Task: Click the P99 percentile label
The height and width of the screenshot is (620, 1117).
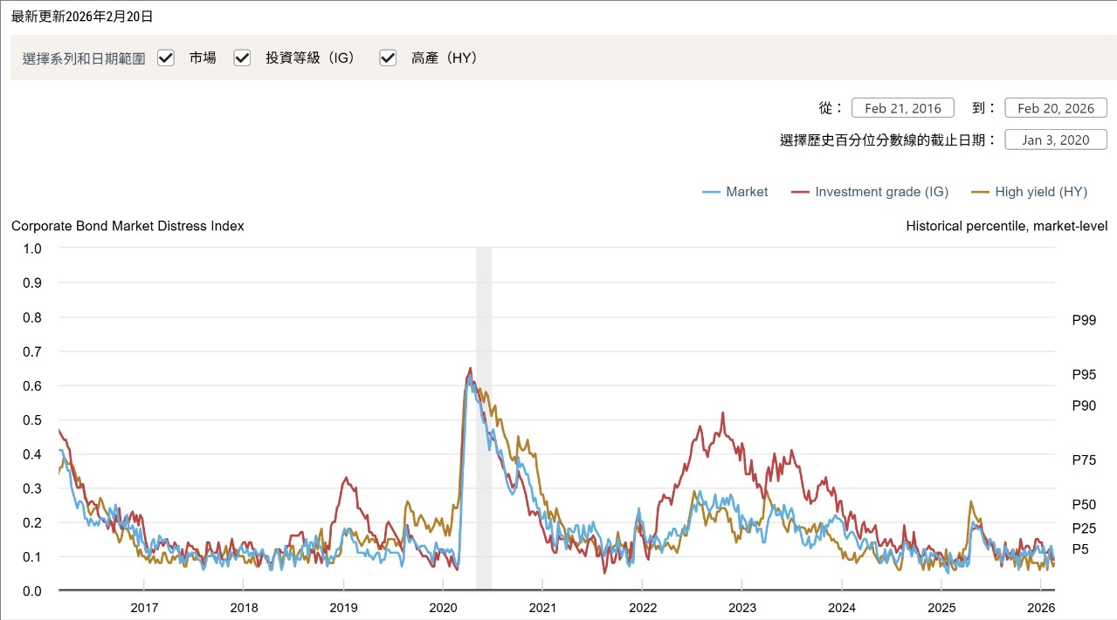Action: click(1084, 320)
